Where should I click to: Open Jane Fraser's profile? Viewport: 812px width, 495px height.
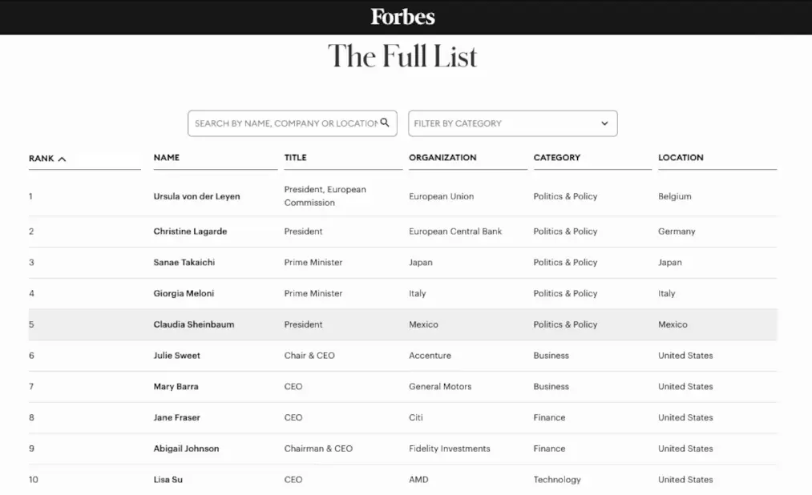coord(177,417)
